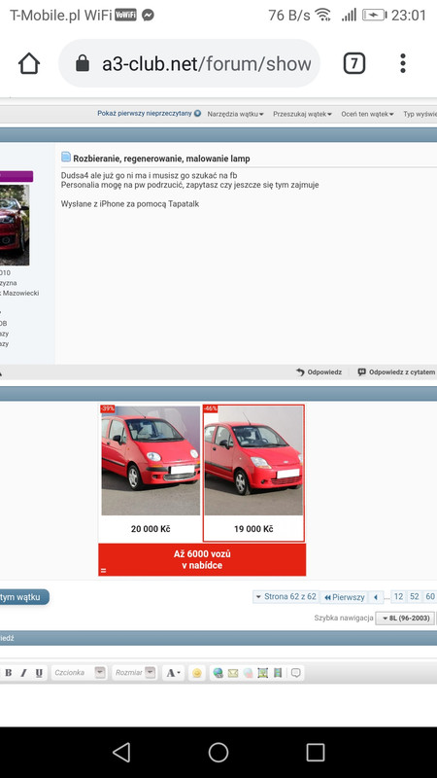Tap the Wi-Fi status icon
The height and width of the screenshot is (778, 437).
tap(323, 15)
